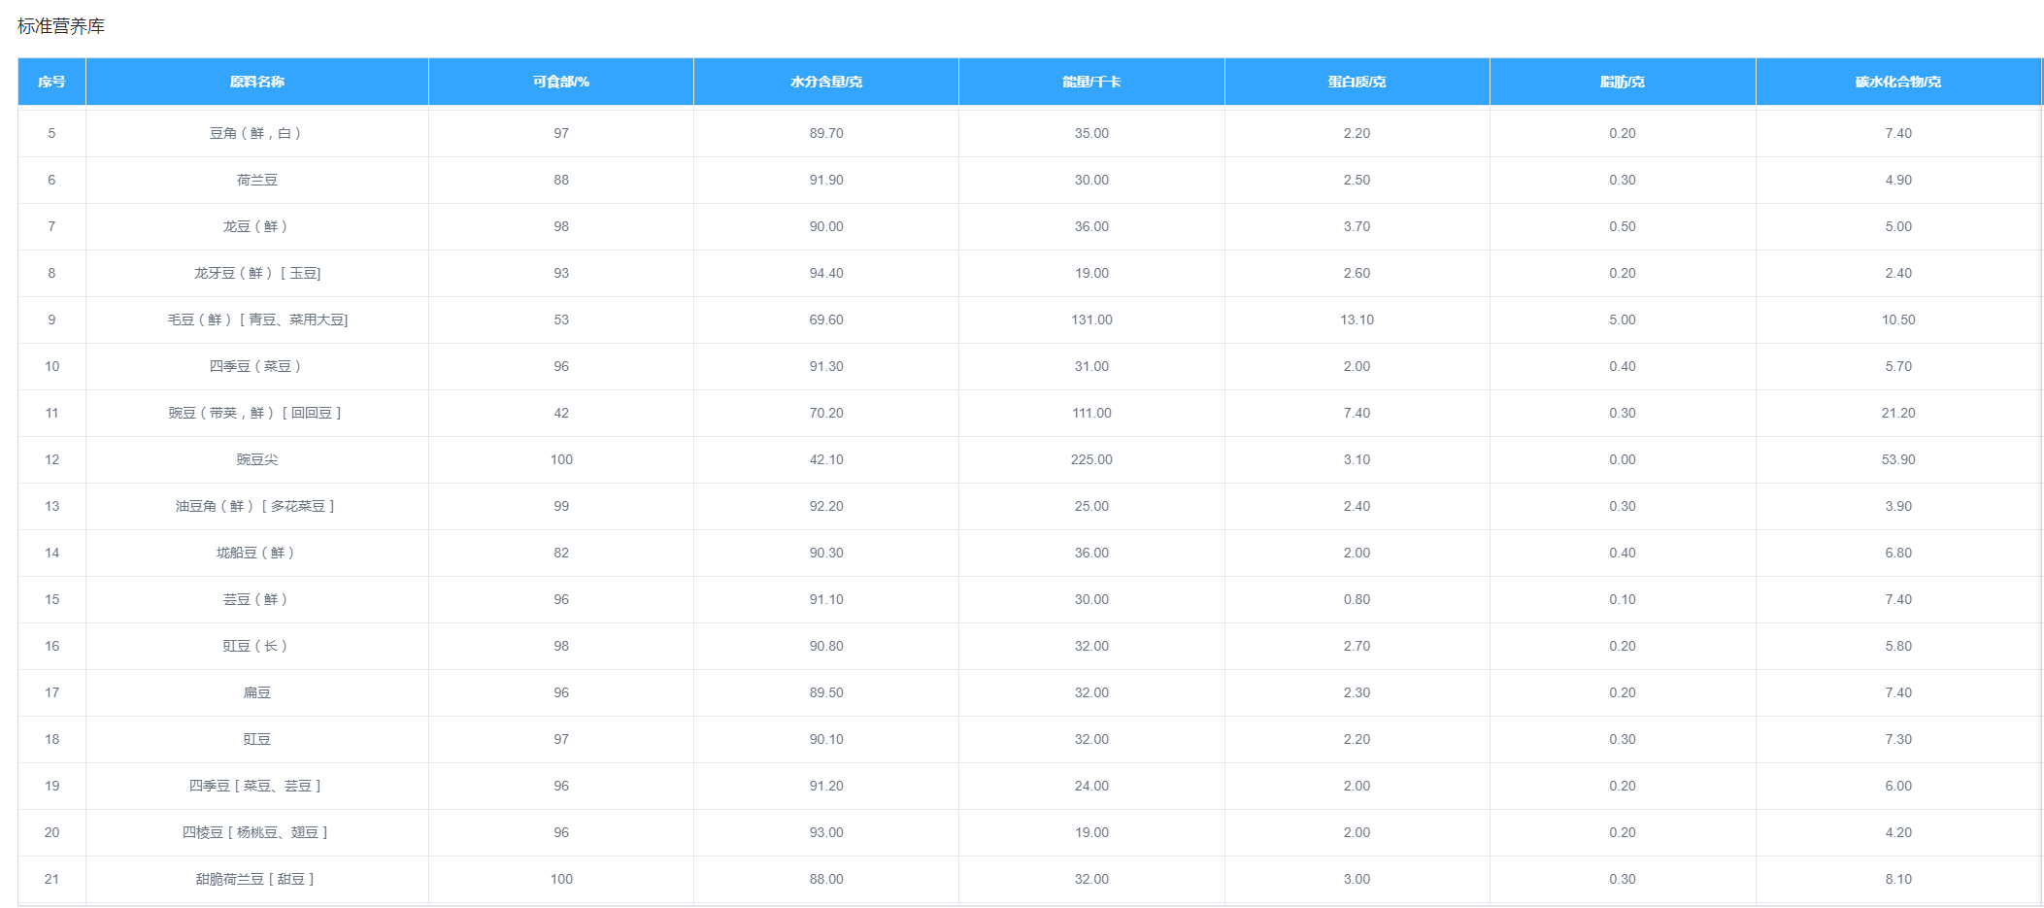Click fat value 0.00 in row 12

coord(1623,459)
